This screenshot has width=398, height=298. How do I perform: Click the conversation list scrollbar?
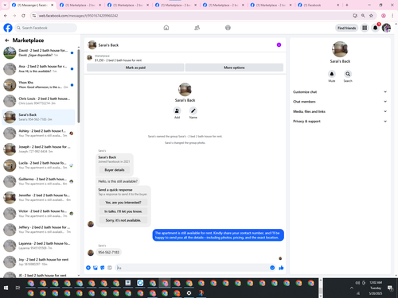79,86
